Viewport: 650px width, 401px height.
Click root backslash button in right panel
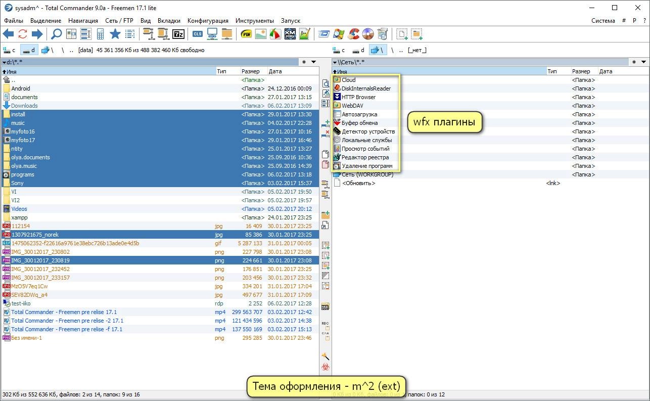[x=391, y=50]
